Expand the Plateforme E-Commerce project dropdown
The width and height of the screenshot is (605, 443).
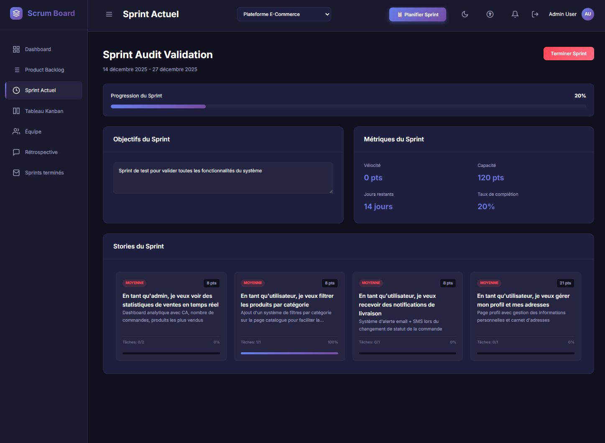[284, 14]
